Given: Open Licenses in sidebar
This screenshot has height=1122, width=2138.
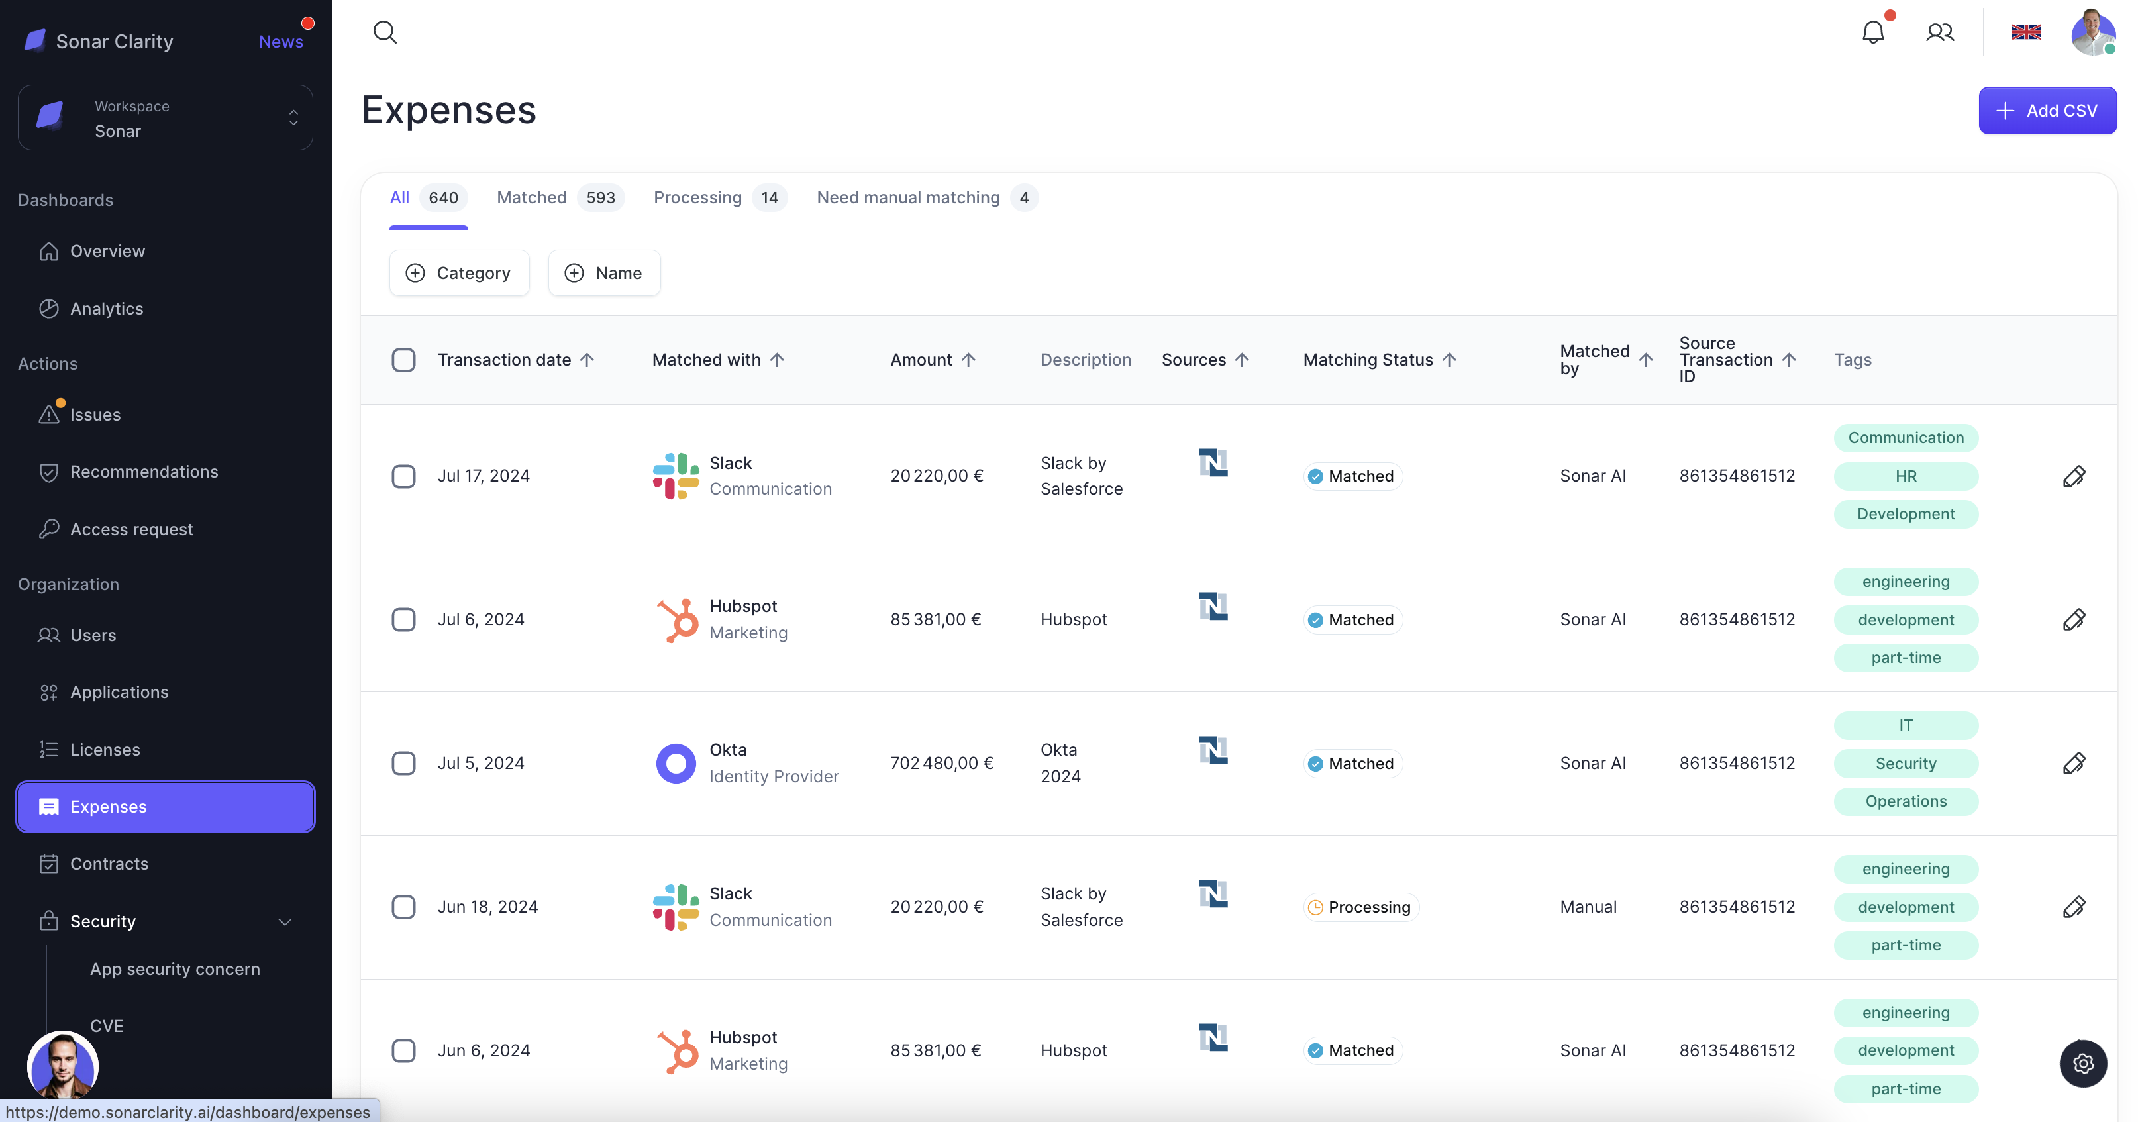Looking at the screenshot, I should (165, 749).
